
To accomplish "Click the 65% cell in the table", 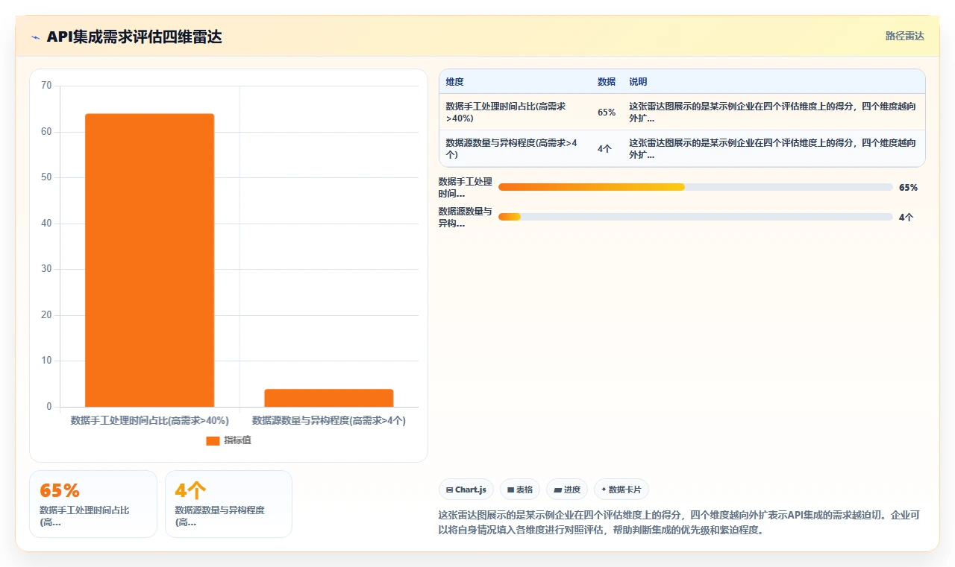I will point(607,113).
